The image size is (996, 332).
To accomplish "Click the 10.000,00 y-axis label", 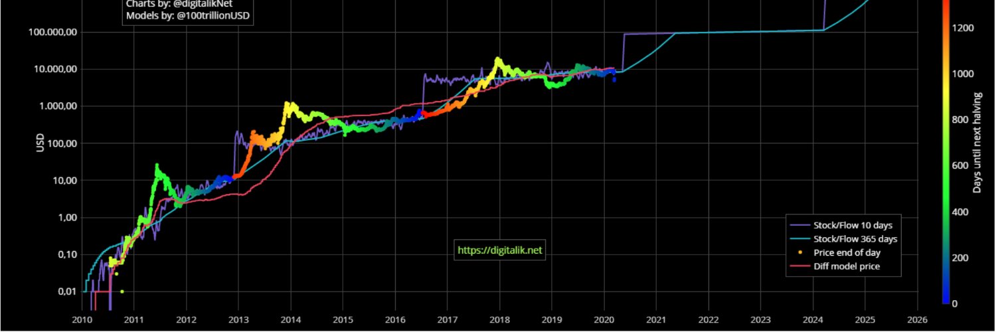I will [x=56, y=69].
